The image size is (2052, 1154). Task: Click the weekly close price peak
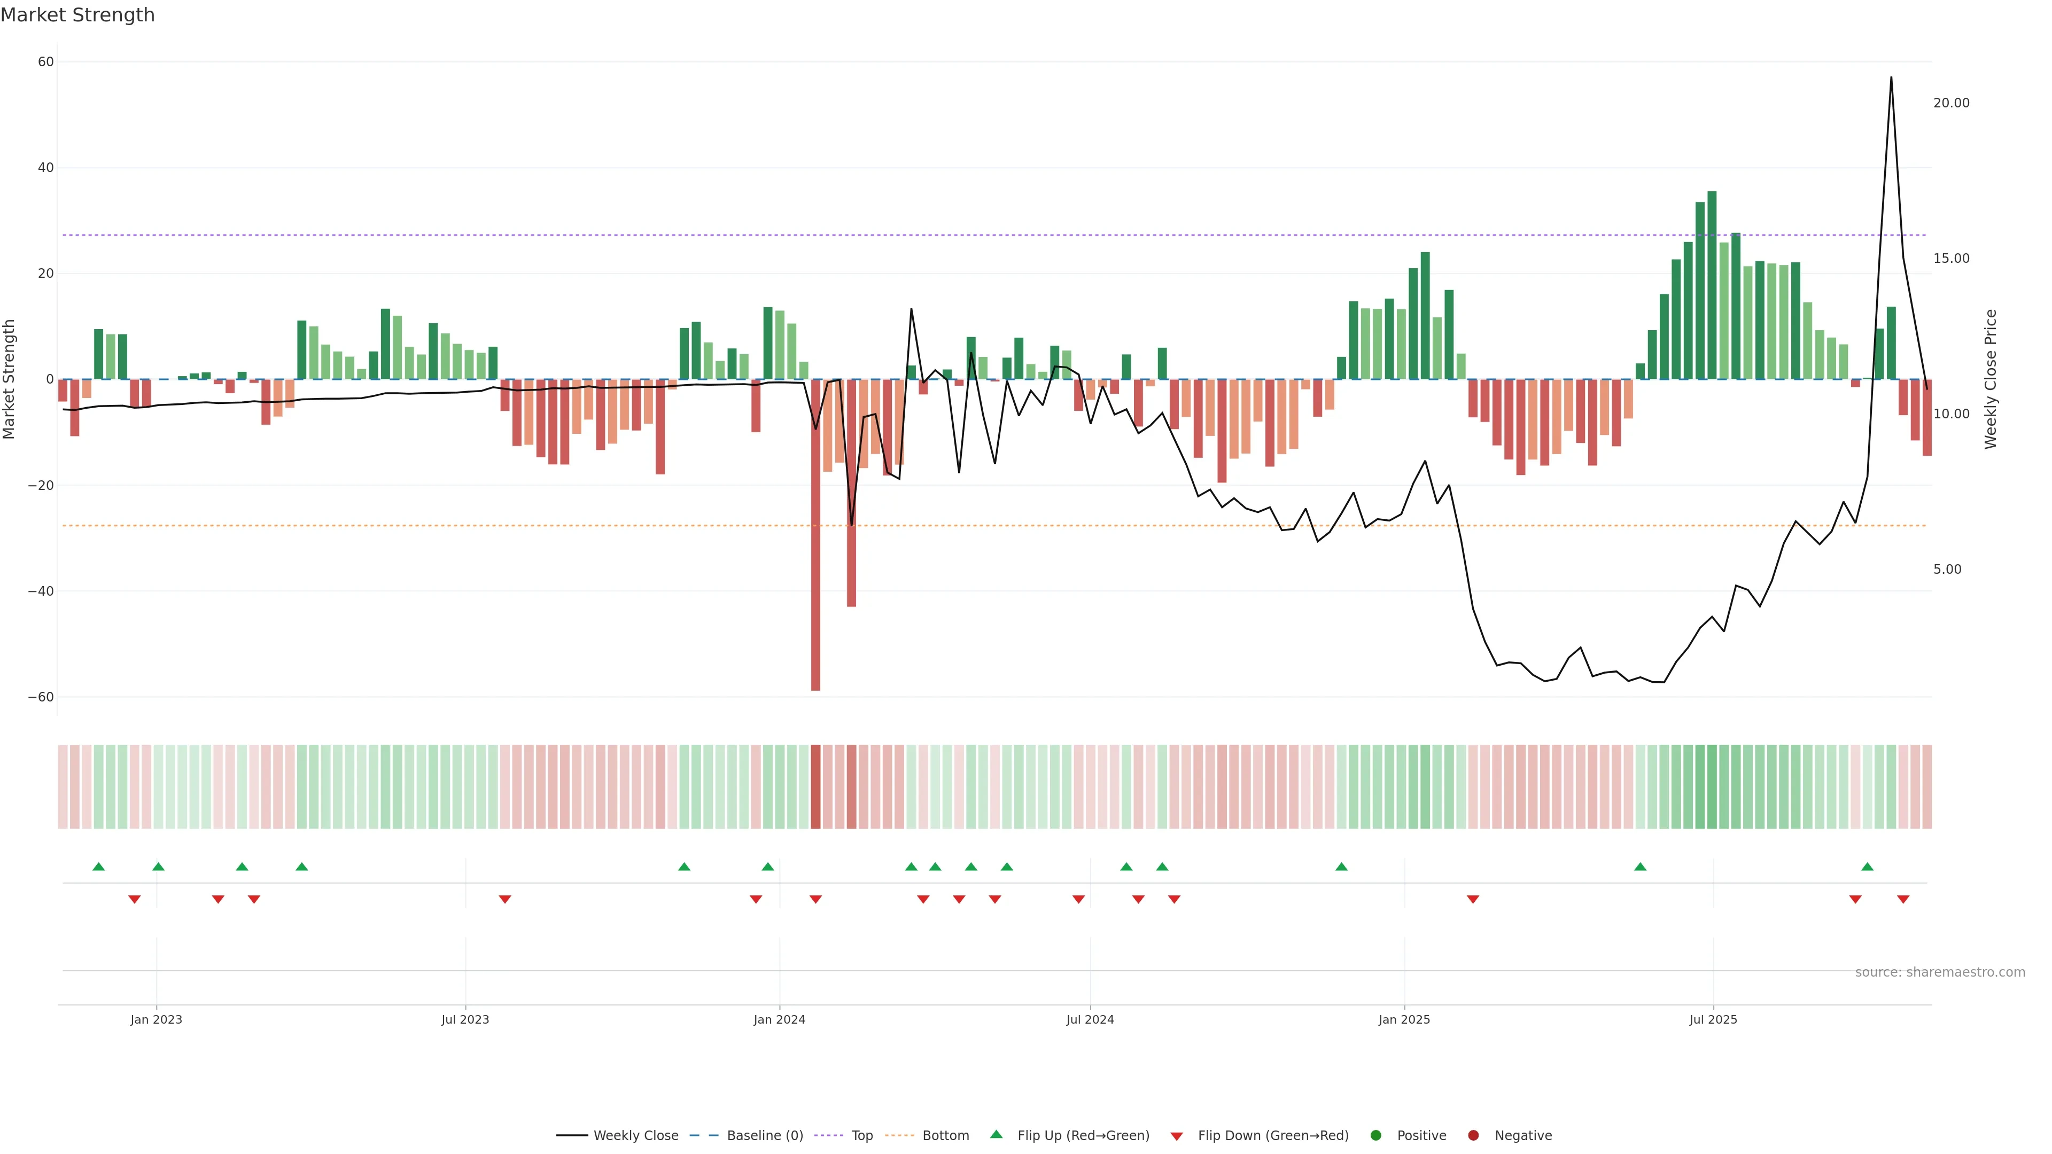click(x=1891, y=78)
